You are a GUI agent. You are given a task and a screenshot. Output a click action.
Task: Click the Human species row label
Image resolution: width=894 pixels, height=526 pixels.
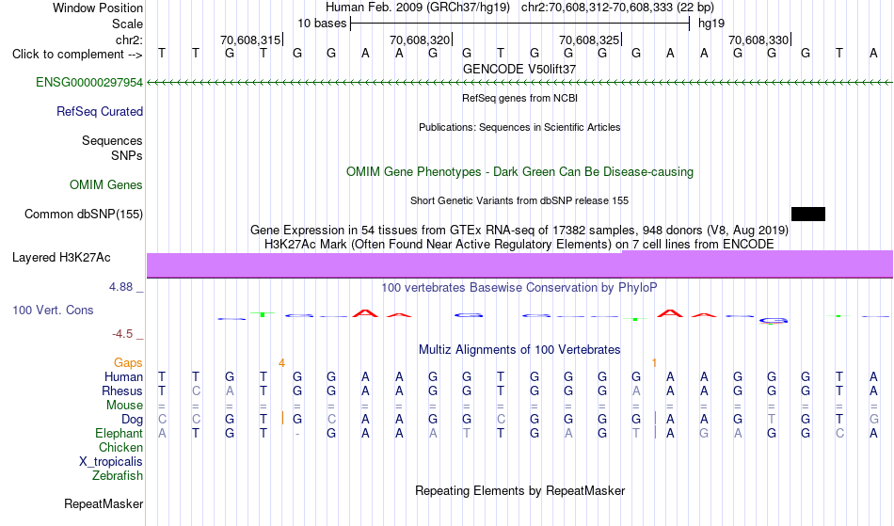(123, 377)
